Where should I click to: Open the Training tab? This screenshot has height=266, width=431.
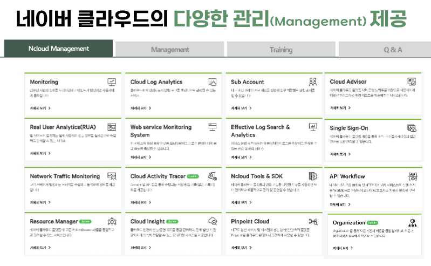pyautogui.click(x=281, y=50)
